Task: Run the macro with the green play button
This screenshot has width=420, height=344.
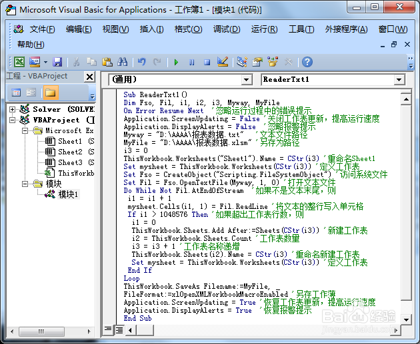Action: click(x=176, y=63)
